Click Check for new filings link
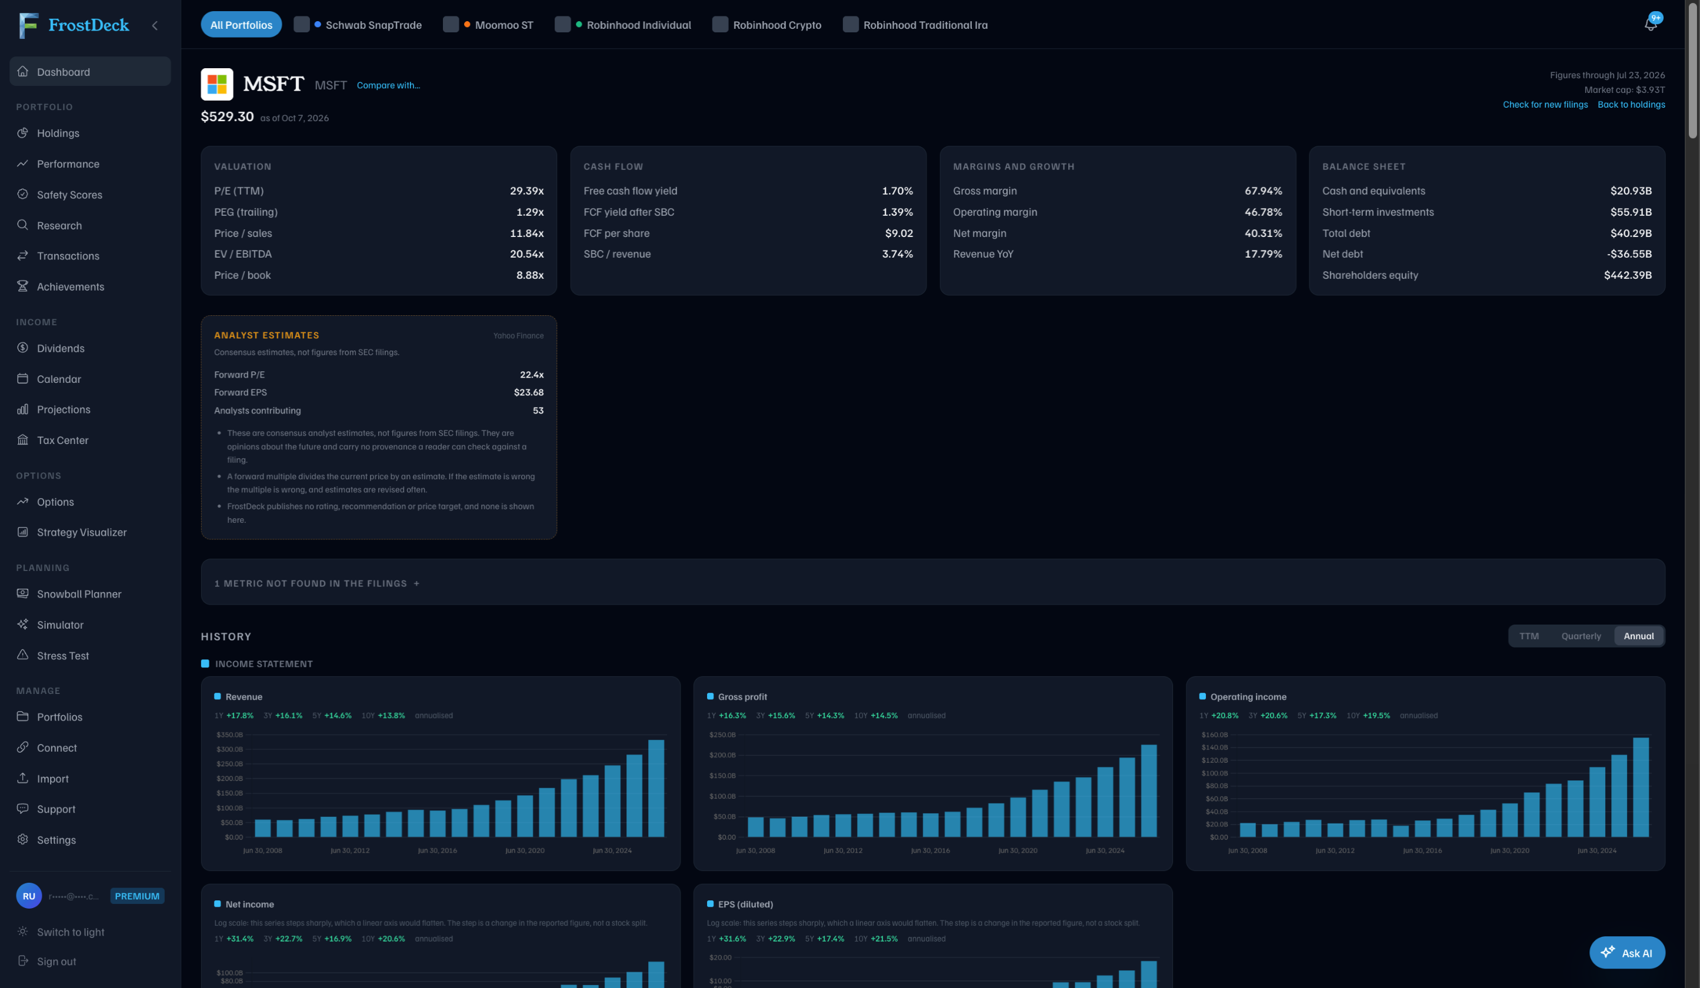The height and width of the screenshot is (988, 1700). [x=1545, y=105]
